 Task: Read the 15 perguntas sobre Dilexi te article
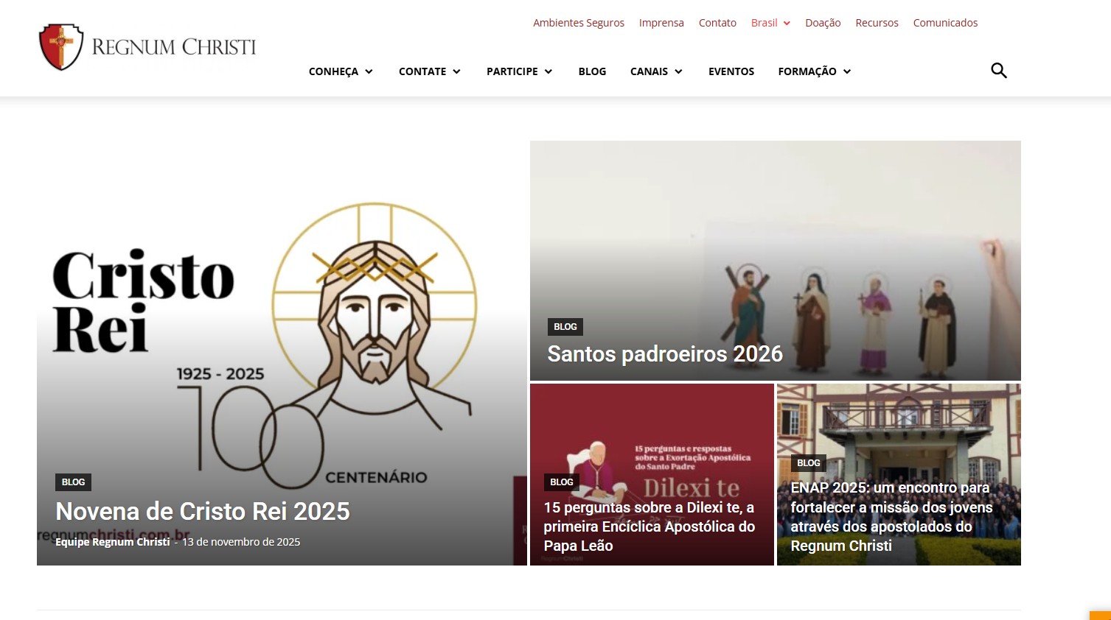point(649,526)
